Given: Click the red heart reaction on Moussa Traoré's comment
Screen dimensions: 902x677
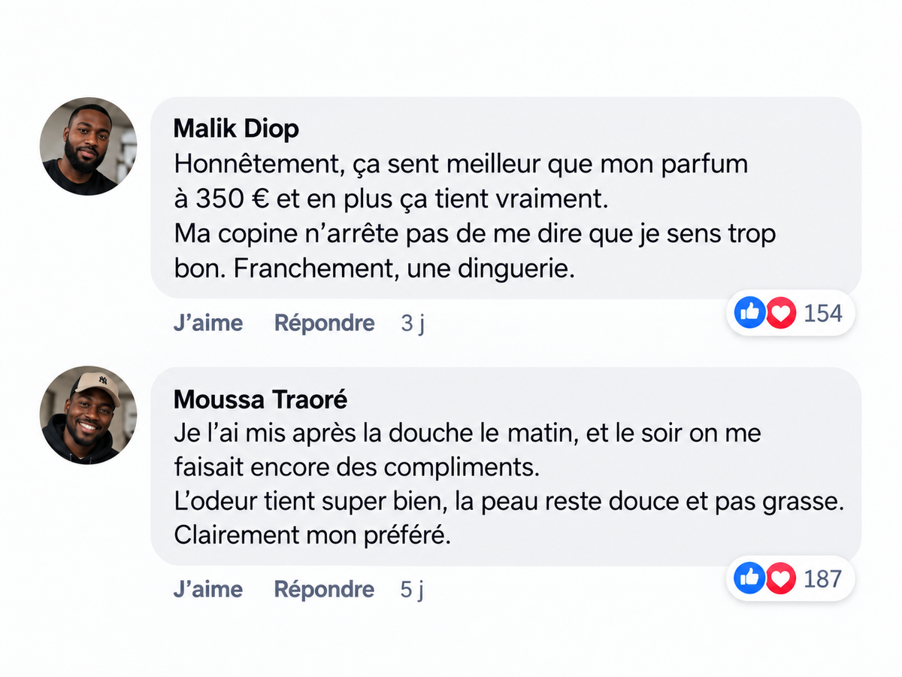Looking at the screenshot, I should tap(780, 578).
